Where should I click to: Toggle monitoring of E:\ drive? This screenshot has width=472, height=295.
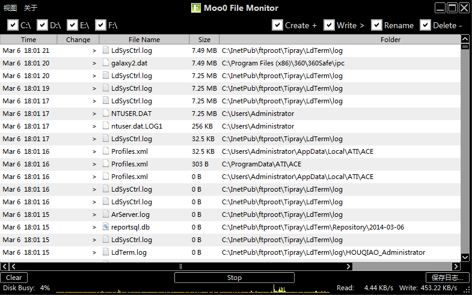(x=72, y=25)
